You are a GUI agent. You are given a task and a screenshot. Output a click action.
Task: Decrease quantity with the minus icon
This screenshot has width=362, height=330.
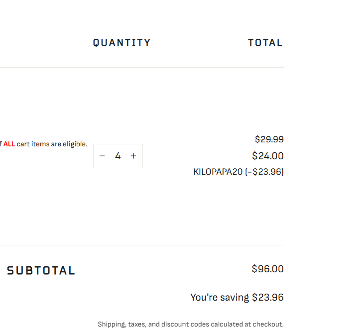coord(102,156)
